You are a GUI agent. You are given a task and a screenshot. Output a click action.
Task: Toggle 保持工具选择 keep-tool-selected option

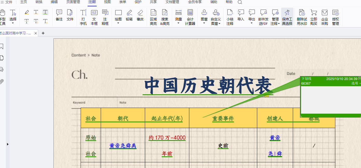(287, 17)
